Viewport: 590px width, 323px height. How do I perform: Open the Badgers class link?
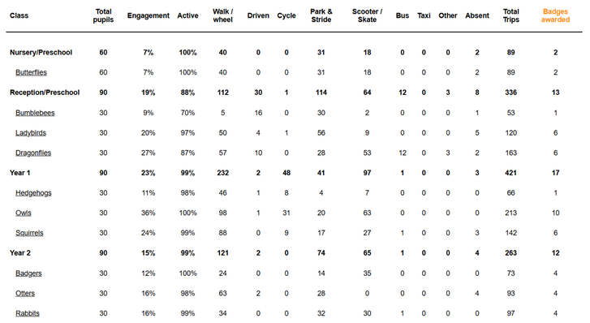tap(28, 273)
